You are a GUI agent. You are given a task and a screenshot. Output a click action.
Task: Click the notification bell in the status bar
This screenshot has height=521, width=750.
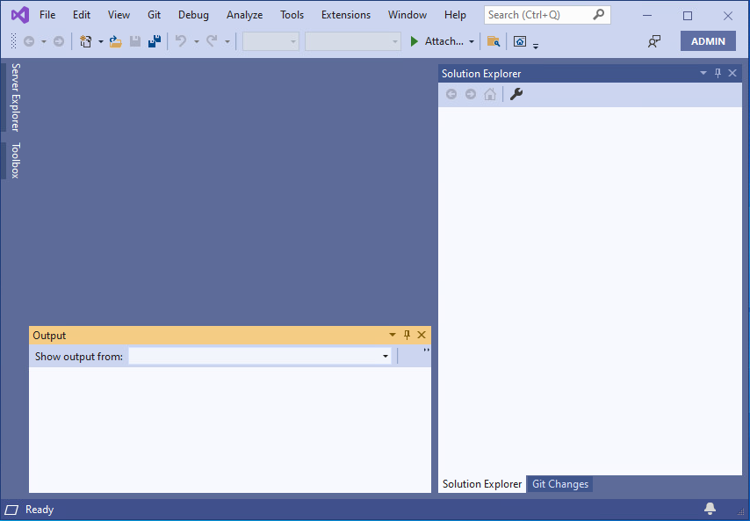tap(710, 510)
